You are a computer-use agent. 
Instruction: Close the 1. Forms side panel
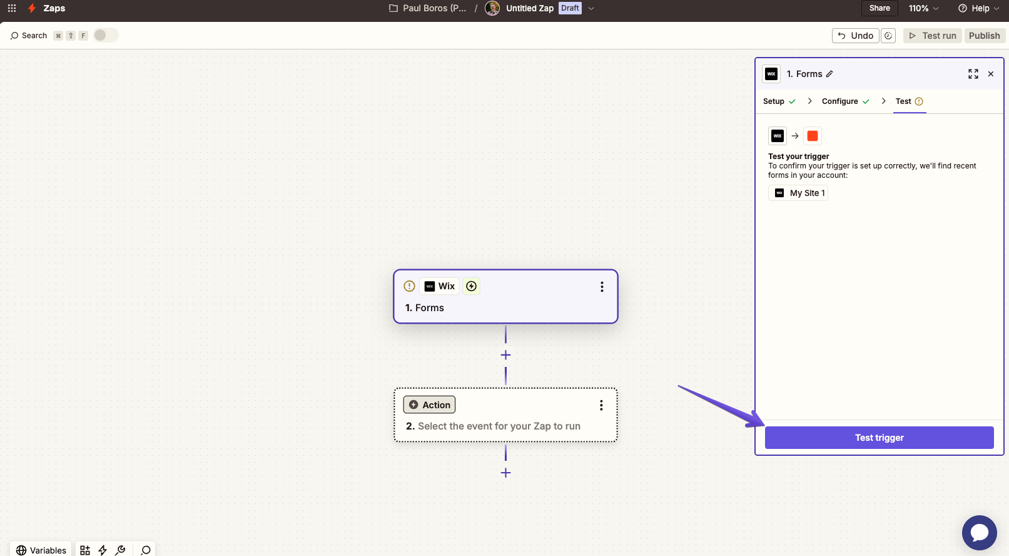pyautogui.click(x=991, y=74)
